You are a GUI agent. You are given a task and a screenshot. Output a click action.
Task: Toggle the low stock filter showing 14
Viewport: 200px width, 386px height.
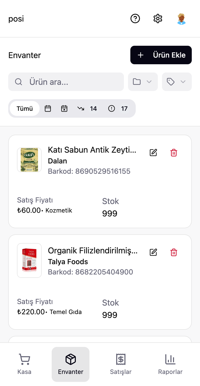pyautogui.click(x=87, y=109)
